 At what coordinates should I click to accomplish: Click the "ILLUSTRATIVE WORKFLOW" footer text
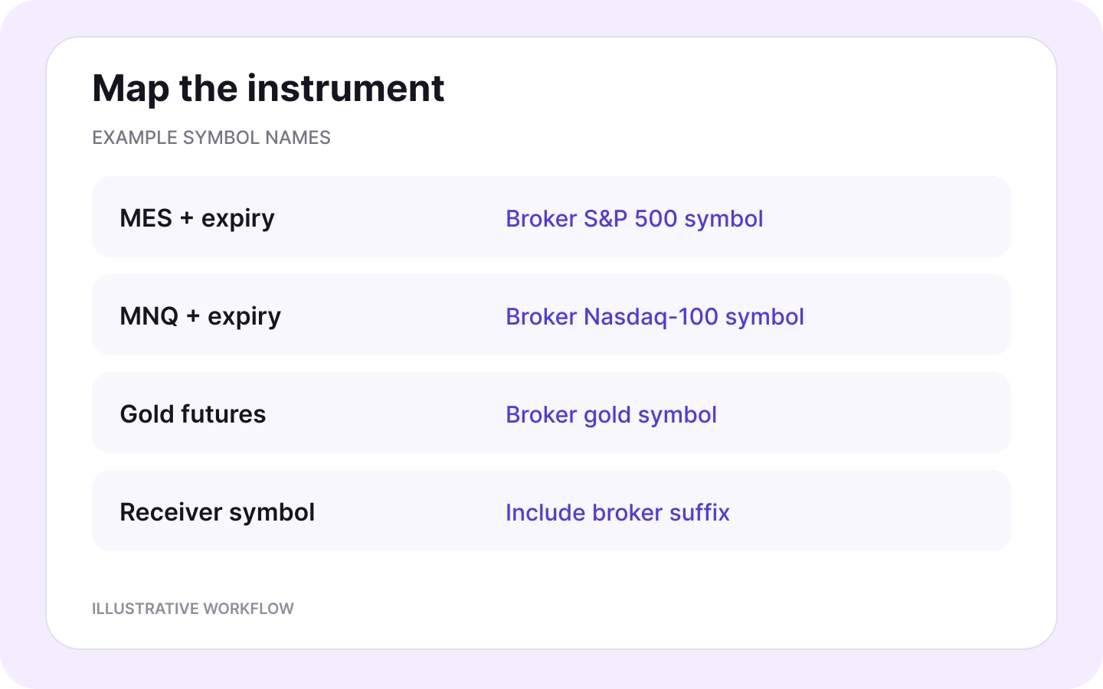point(193,609)
